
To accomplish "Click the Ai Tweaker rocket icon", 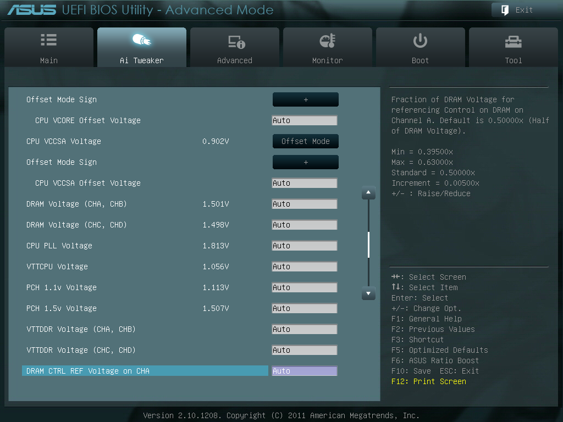I will (x=141, y=40).
